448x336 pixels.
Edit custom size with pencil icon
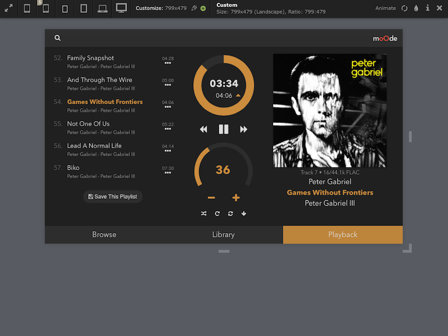coord(194,8)
